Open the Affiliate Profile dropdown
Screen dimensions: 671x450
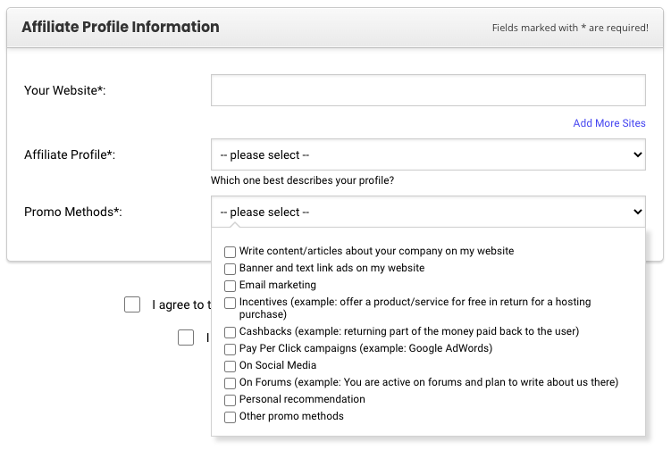pyautogui.click(x=428, y=155)
